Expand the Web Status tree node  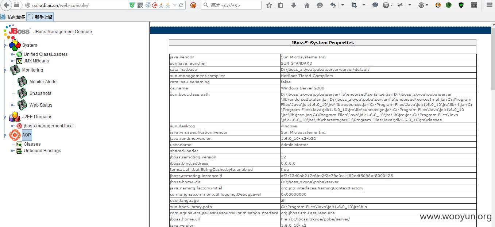click(12, 105)
